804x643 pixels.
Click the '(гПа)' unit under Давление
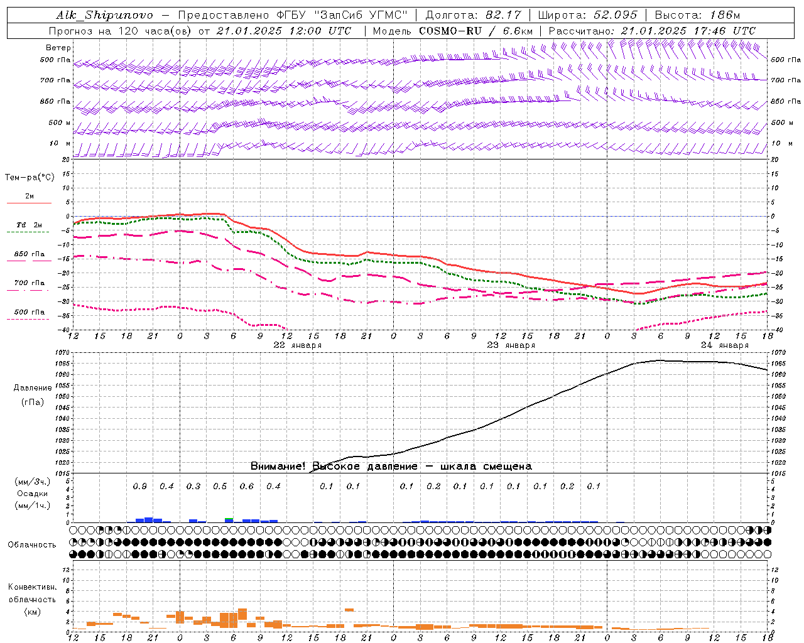(33, 402)
